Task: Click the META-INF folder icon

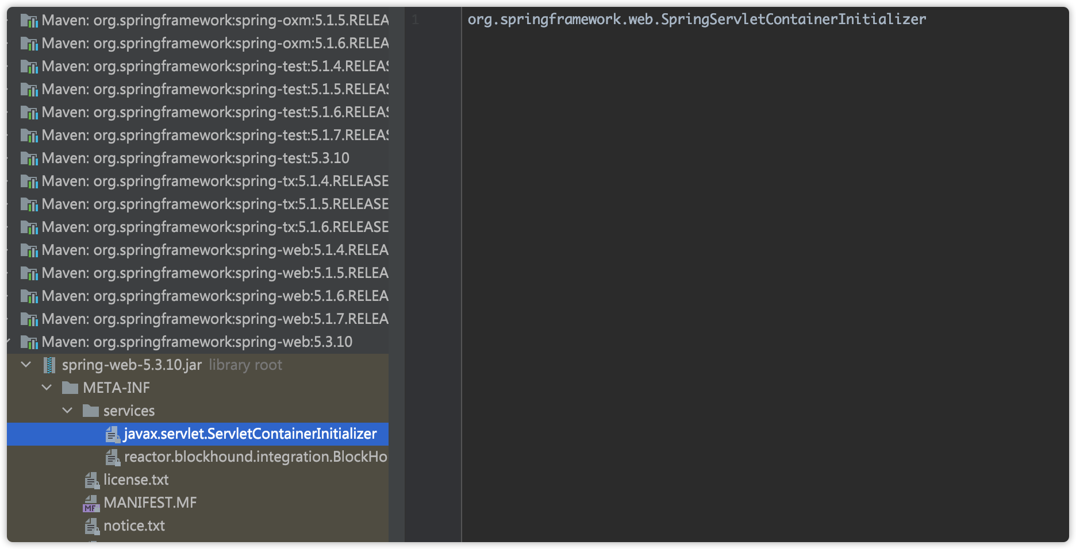Action: (70, 388)
